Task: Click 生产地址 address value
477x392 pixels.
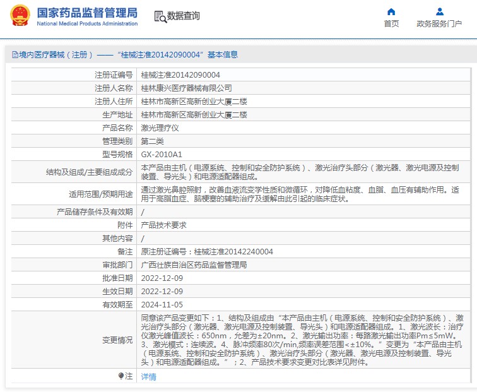Action: click(194, 115)
